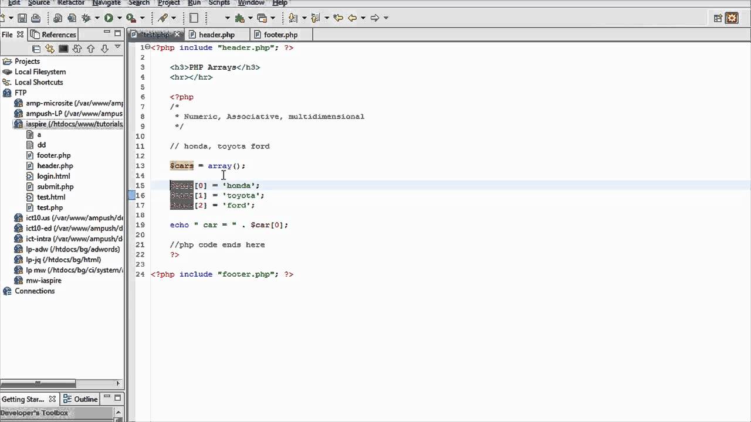Click the Save icon in the toolbar
Image resolution: width=751 pixels, height=422 pixels.
(22, 18)
